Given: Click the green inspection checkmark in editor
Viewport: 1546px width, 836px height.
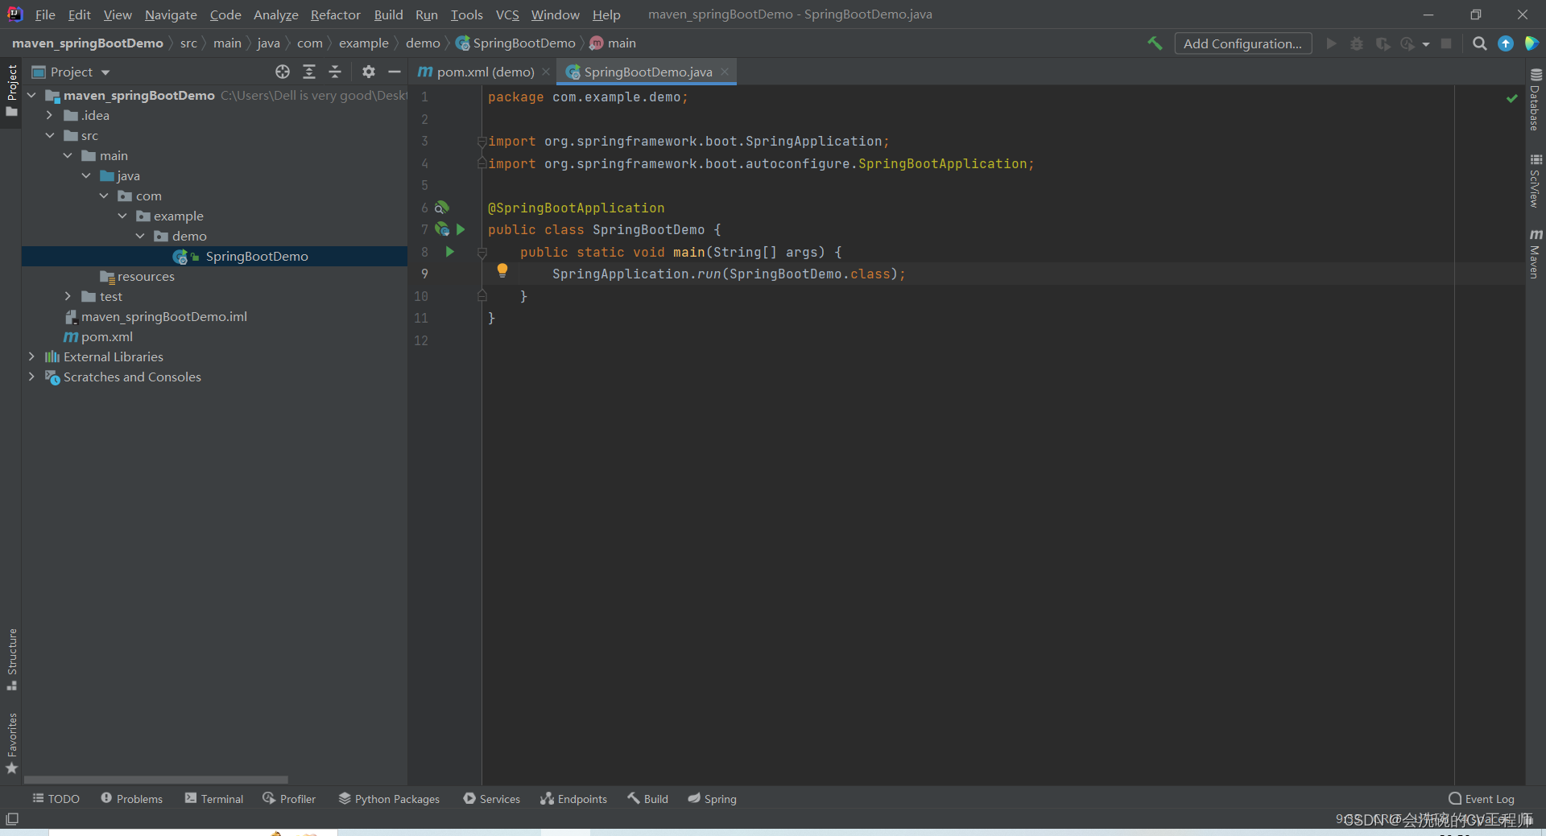Looking at the screenshot, I should pyautogui.click(x=1512, y=97).
